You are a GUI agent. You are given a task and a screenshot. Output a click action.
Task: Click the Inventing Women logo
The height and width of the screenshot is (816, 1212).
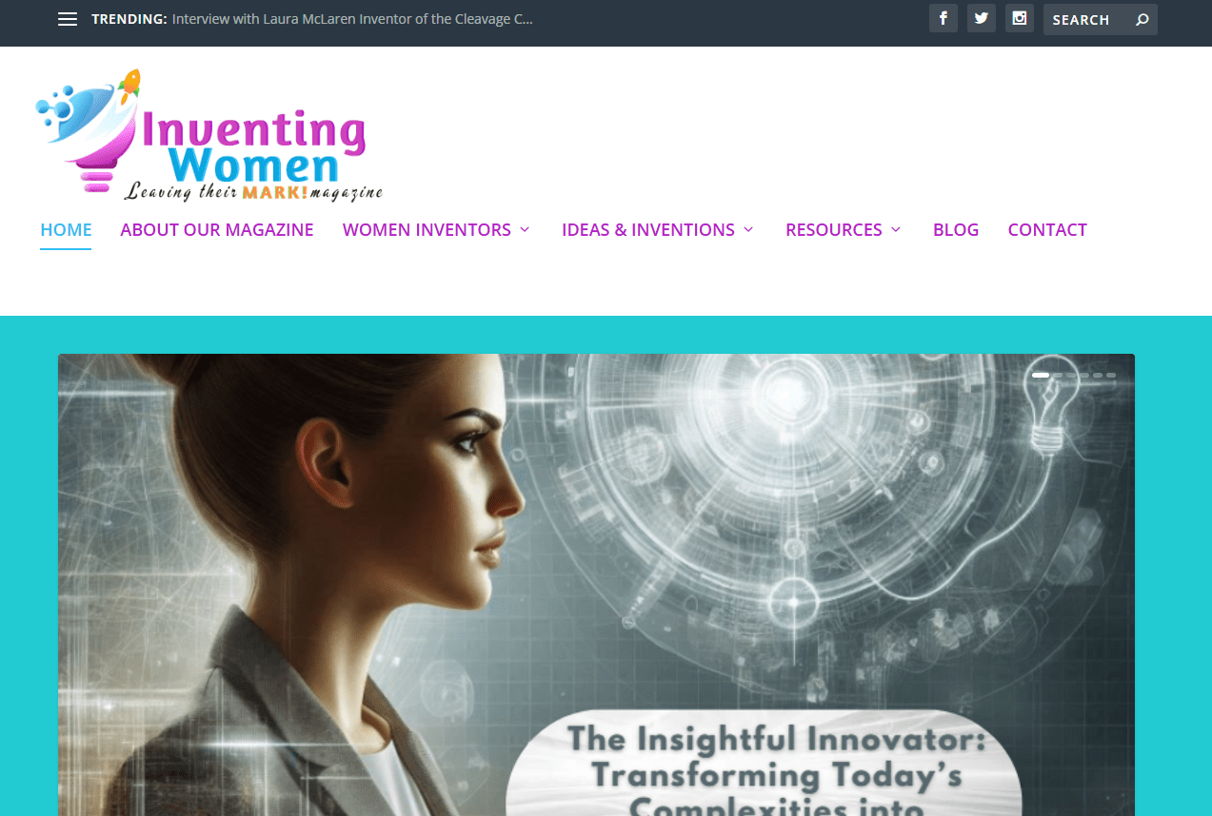(x=209, y=135)
